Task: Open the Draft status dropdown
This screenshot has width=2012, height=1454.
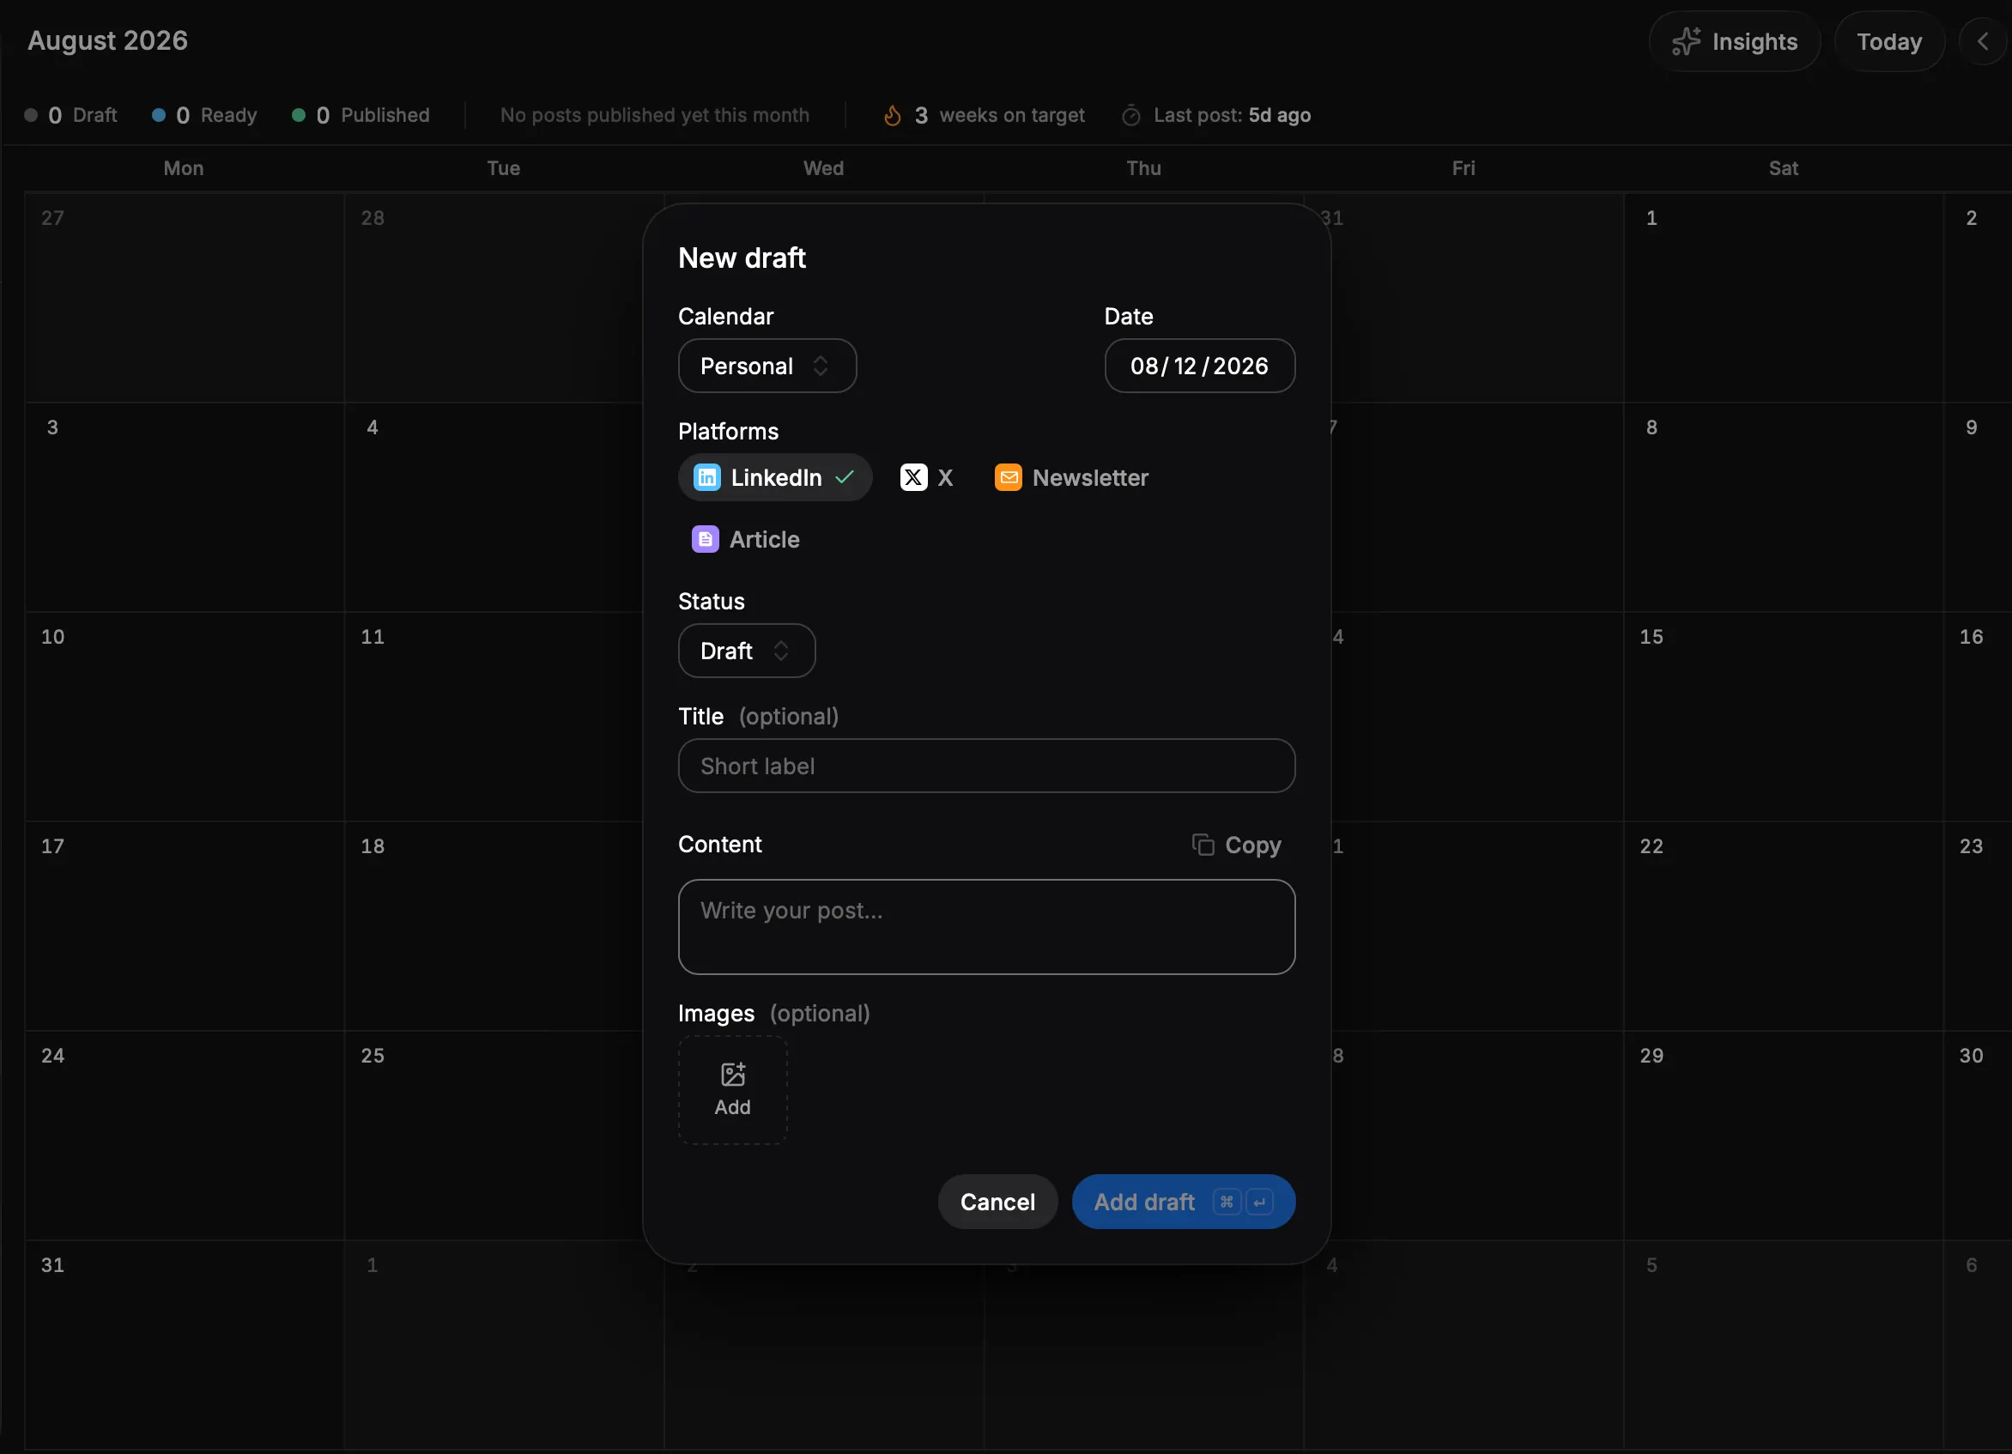Action: click(747, 651)
